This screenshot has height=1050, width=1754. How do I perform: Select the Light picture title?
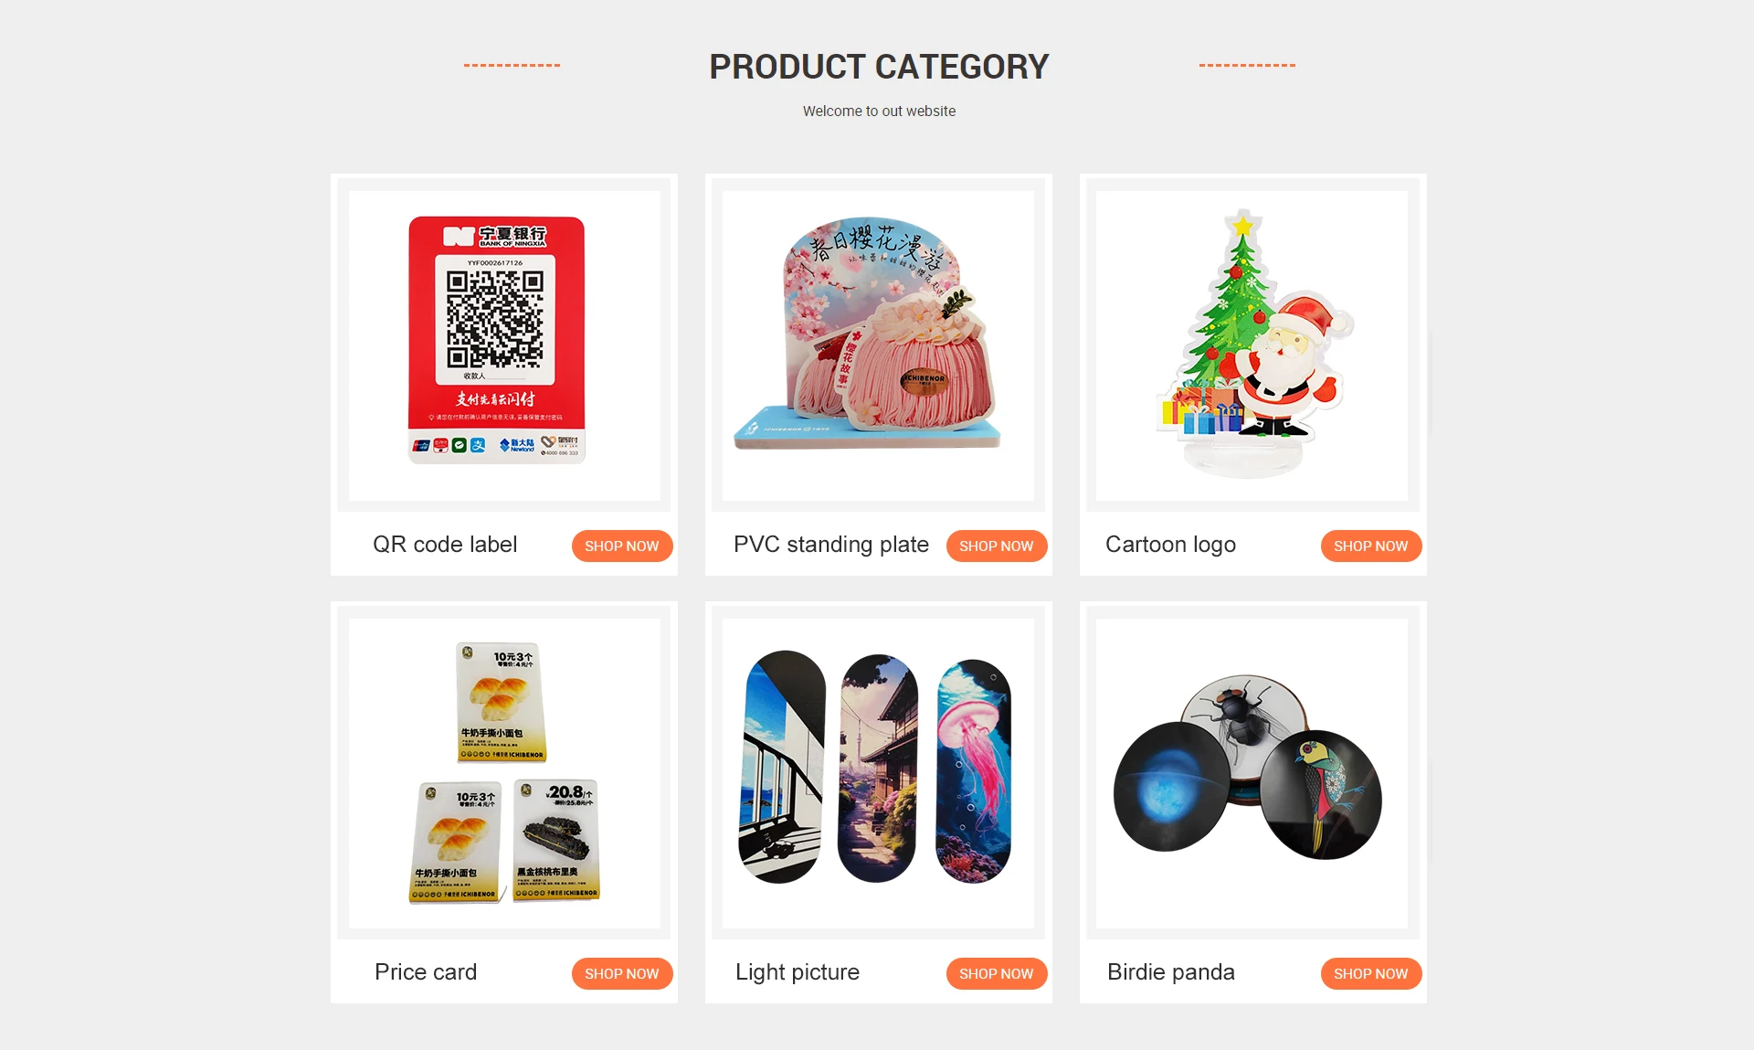click(798, 972)
